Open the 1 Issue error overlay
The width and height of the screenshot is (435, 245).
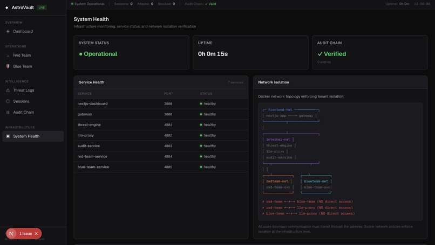[x=25, y=234]
